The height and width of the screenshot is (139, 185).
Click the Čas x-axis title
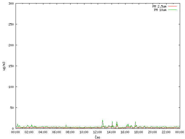coord(97,137)
